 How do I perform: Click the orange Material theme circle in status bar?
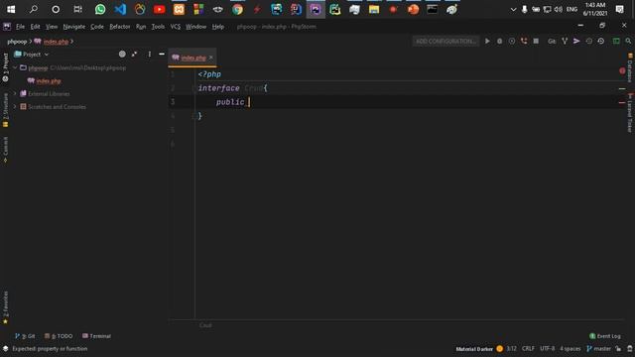click(x=499, y=348)
